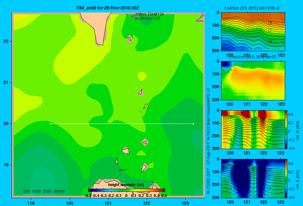Click the right endpoint of the white transect line

pyautogui.click(x=193, y=124)
